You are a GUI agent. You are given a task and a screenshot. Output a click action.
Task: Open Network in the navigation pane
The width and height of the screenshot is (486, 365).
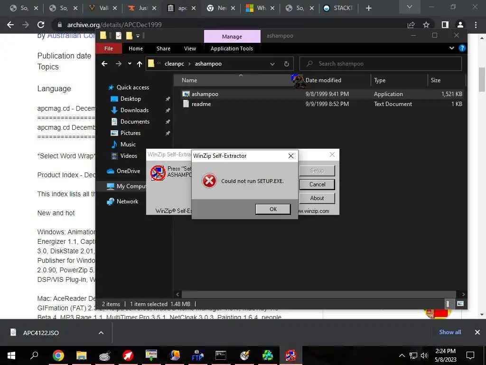pos(127,202)
